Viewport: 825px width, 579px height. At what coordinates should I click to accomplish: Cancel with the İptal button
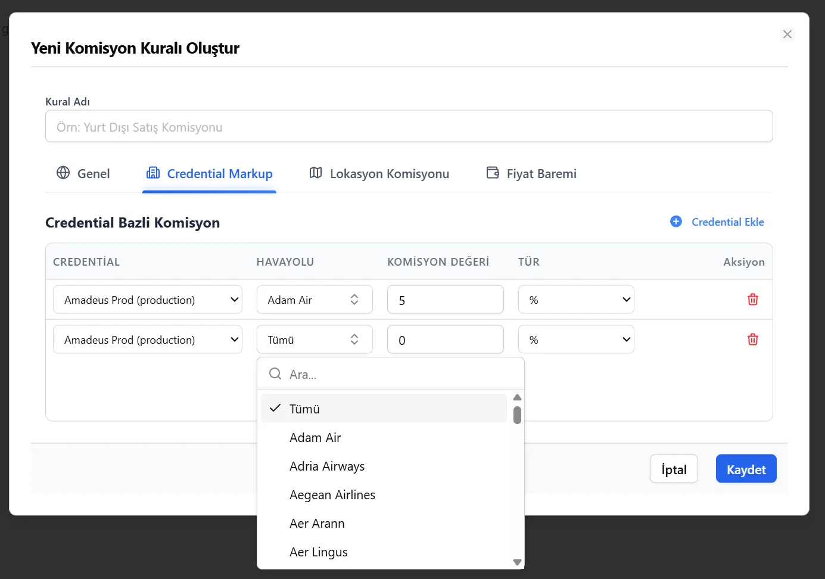[x=673, y=469]
